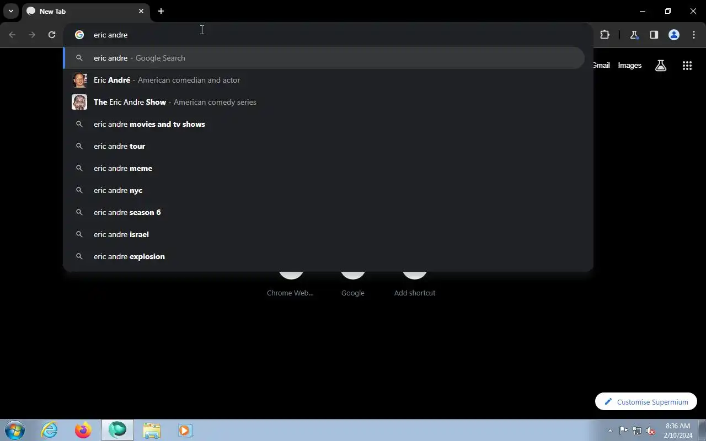This screenshot has height=441, width=706.
Task: Choose 'eric andre meme' suggestion
Action: point(324,168)
